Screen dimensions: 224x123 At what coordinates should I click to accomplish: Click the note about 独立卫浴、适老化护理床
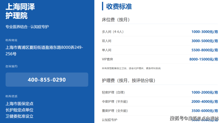coord(131,68)
